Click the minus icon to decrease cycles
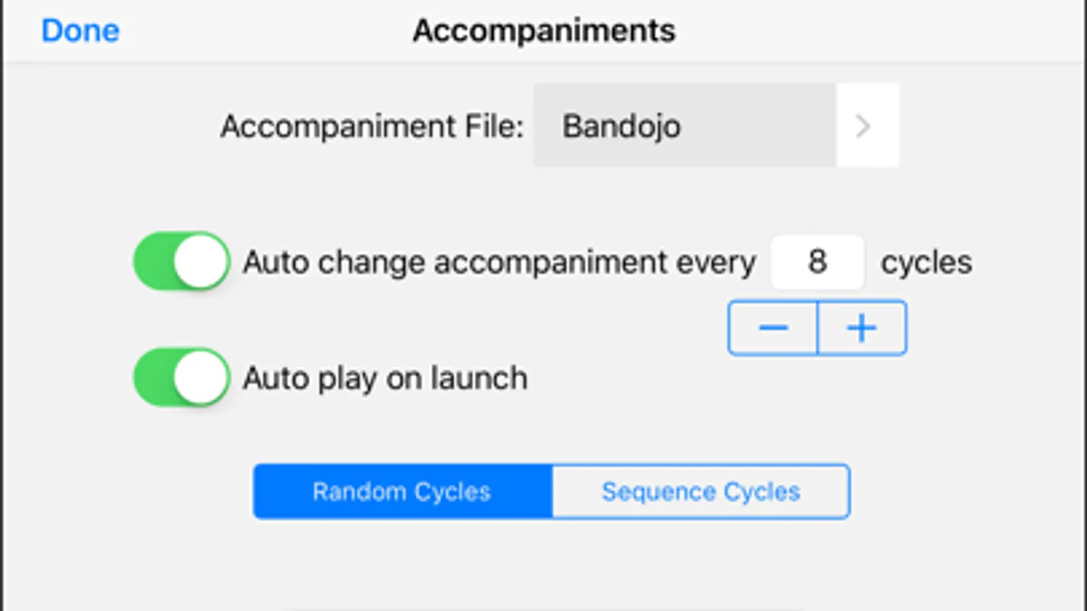 [773, 329]
